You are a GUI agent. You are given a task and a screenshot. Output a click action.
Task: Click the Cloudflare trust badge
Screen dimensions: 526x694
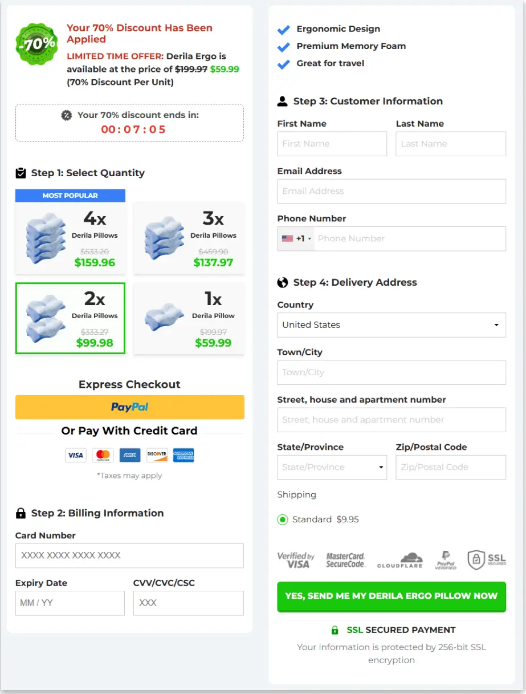point(400,560)
